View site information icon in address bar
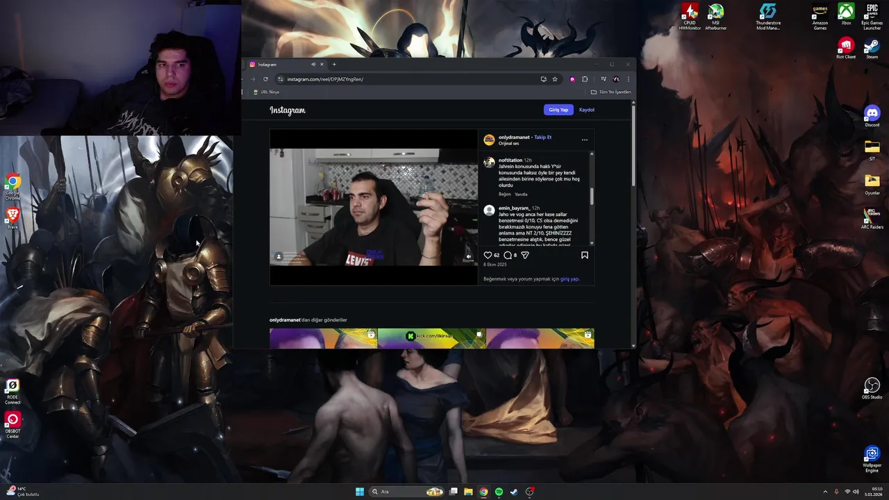The image size is (889, 500). 281,79
